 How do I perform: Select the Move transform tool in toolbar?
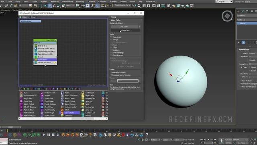pos(50,6)
